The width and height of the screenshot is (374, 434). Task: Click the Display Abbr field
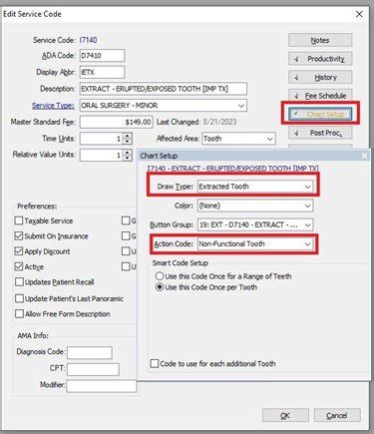(x=102, y=72)
